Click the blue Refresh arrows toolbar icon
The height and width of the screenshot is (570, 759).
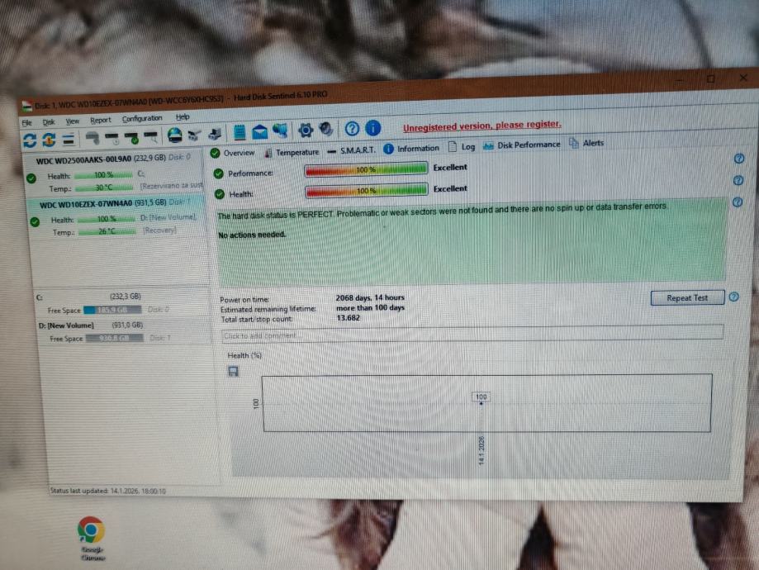tap(30, 140)
